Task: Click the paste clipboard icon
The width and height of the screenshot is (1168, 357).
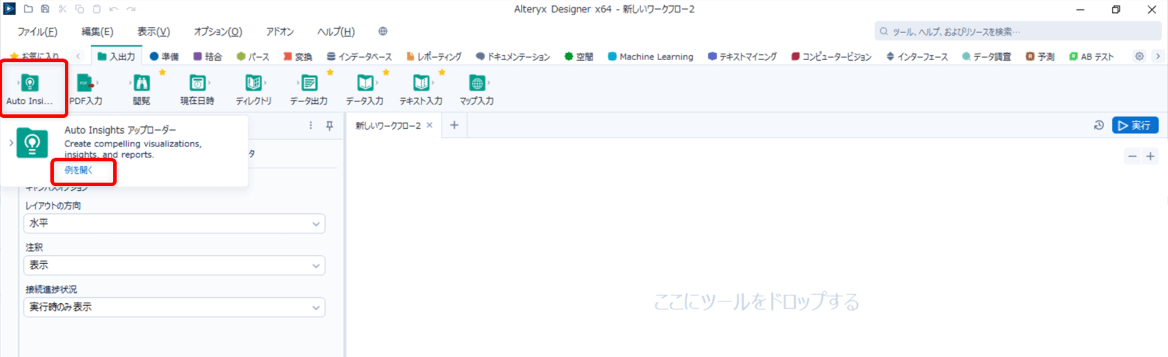Action: (x=97, y=9)
